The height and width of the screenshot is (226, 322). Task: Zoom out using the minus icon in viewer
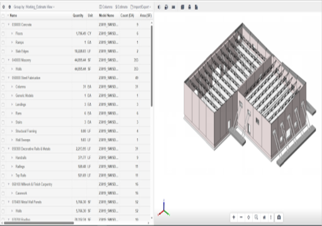[241, 217]
